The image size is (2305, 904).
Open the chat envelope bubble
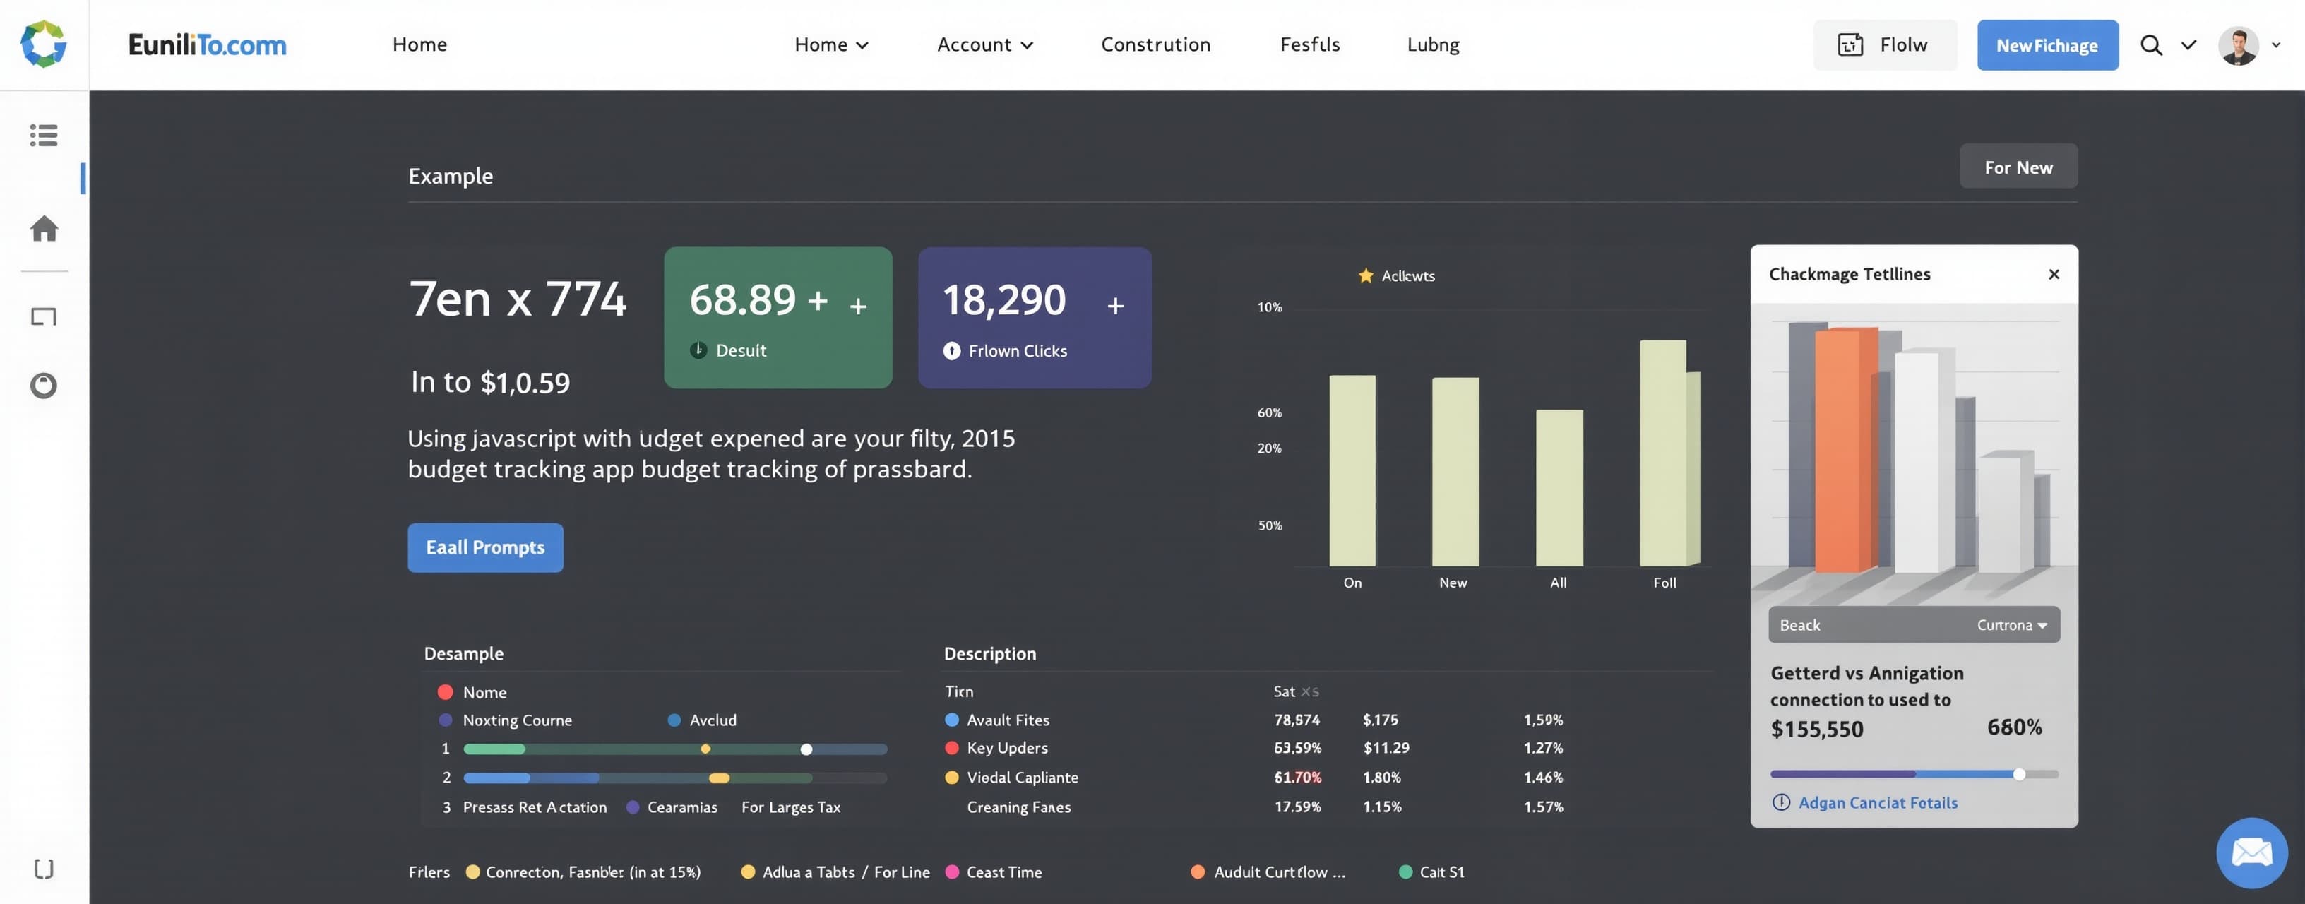tap(2251, 852)
